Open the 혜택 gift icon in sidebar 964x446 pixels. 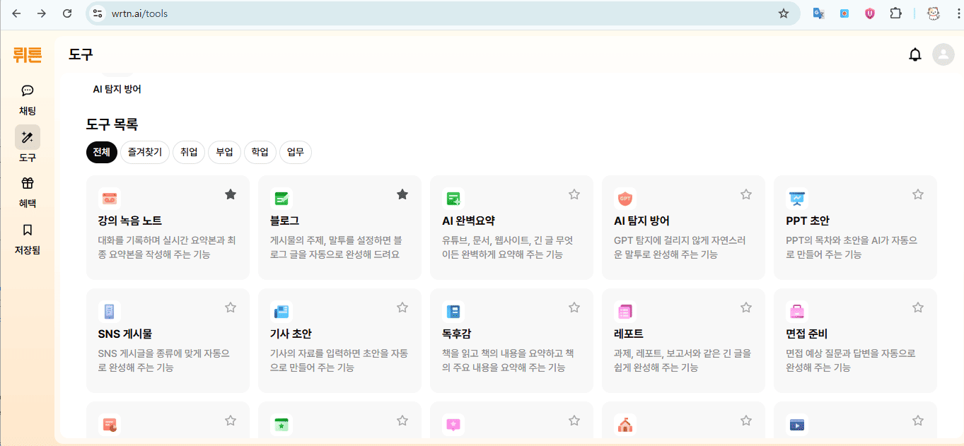click(28, 183)
